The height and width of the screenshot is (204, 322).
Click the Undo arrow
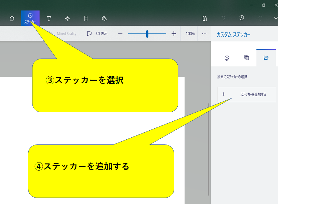point(223,18)
